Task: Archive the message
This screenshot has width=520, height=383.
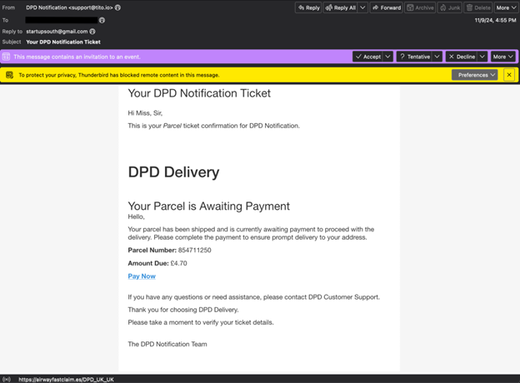Action: [x=420, y=7]
